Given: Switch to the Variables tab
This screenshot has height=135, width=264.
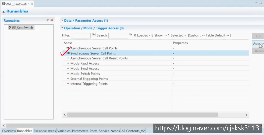Looking at the screenshot, I should pos(64,131).
